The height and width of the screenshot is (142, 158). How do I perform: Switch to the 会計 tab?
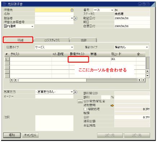tap(83, 40)
